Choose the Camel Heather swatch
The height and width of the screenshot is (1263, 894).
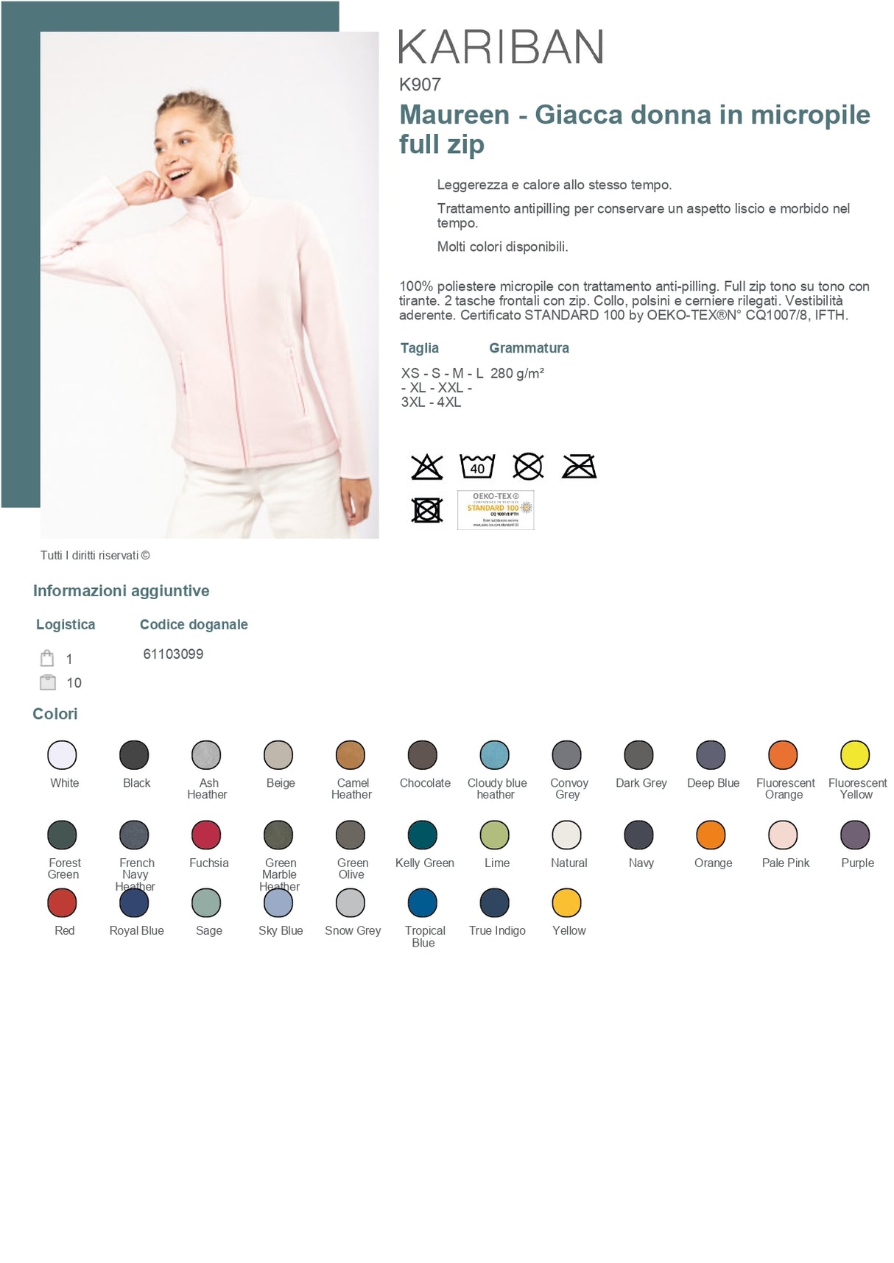[x=351, y=755]
